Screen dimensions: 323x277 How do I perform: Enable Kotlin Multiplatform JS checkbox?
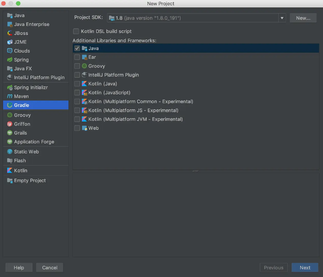pos(77,110)
